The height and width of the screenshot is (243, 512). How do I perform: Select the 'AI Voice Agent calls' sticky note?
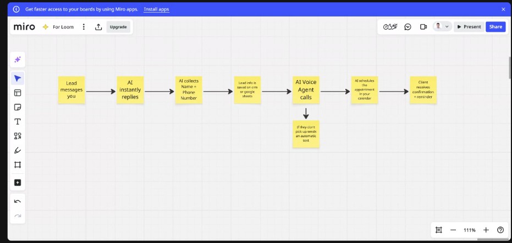306,90
